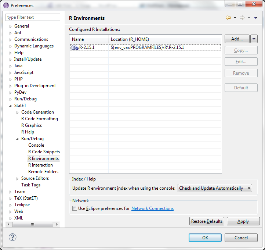Collapse the StatET tree node
The image size is (265, 250).
click(11, 106)
